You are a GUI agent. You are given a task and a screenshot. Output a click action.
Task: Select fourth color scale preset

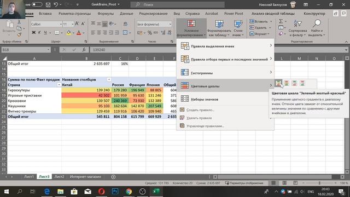pyautogui.click(x=302, y=83)
